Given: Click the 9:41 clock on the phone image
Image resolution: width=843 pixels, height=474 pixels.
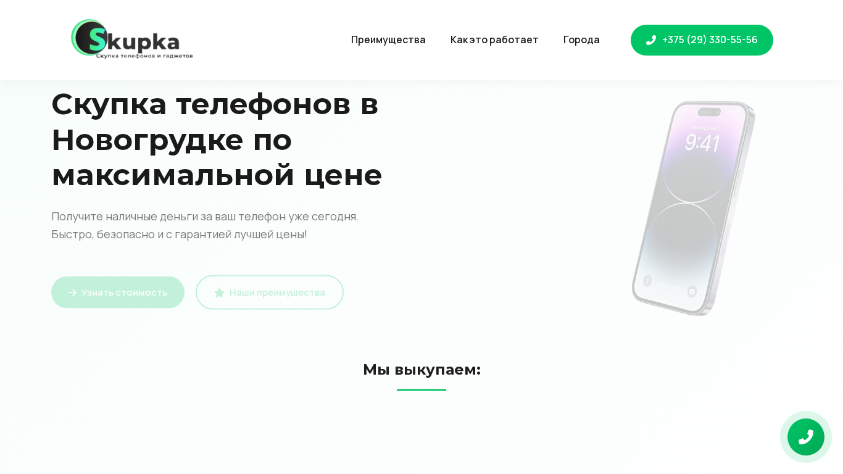Looking at the screenshot, I should pyautogui.click(x=702, y=143).
